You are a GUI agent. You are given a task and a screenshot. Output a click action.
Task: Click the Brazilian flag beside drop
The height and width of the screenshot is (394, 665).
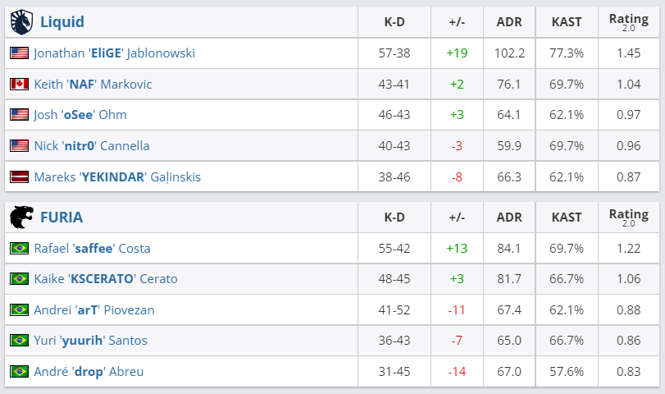pyautogui.click(x=19, y=371)
